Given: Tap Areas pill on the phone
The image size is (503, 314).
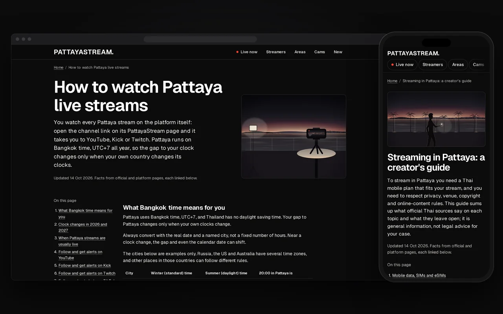Looking at the screenshot, I should pos(458,65).
